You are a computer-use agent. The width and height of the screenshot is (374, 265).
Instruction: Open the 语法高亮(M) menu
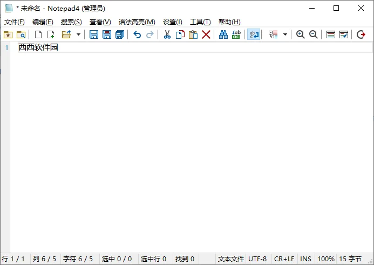137,22
